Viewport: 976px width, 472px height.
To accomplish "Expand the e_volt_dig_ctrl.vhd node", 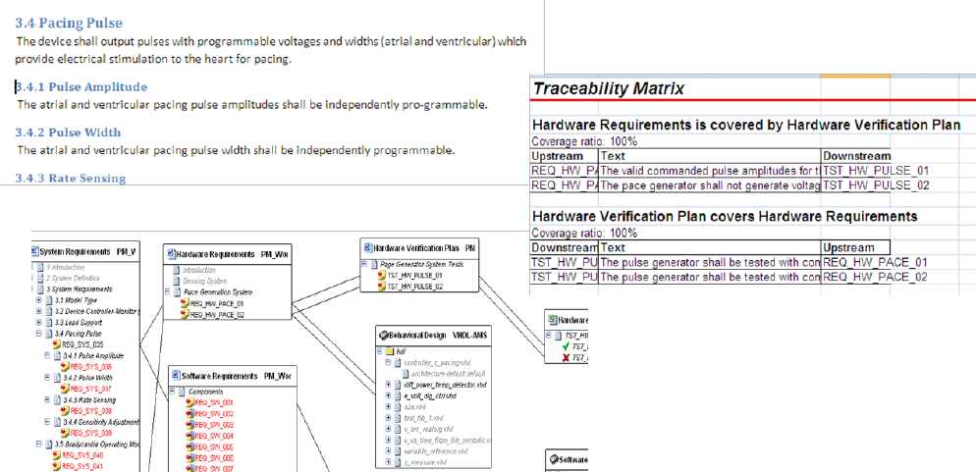I will [389, 395].
